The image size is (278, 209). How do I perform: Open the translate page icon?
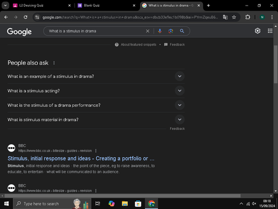[x=225, y=17]
